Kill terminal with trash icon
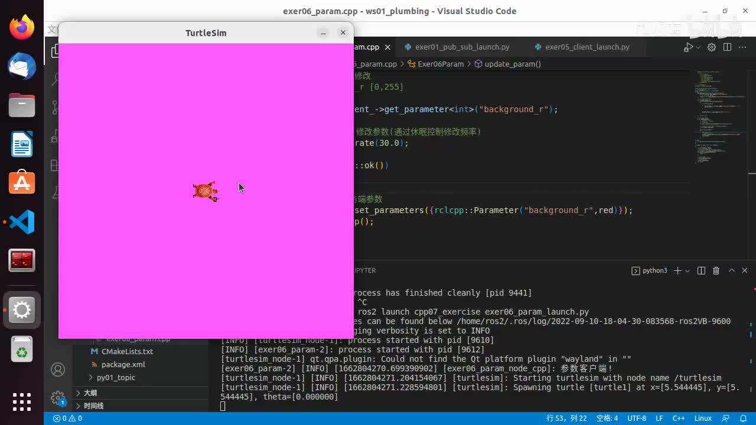Screen dimensions: 756x425 [x=716, y=270]
